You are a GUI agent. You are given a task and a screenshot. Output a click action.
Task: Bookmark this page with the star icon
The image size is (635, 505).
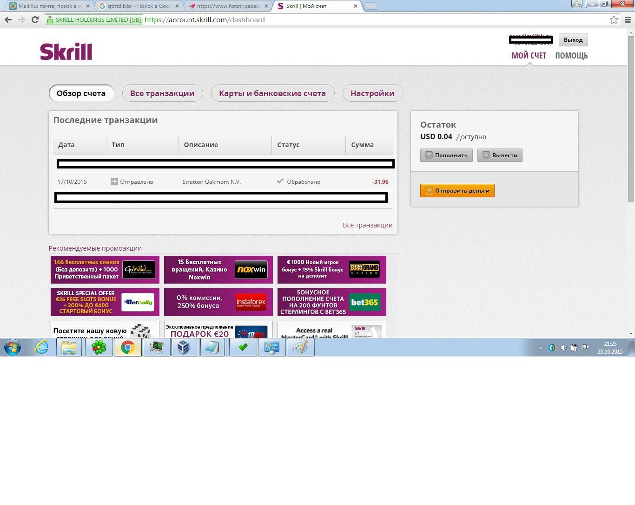614,20
